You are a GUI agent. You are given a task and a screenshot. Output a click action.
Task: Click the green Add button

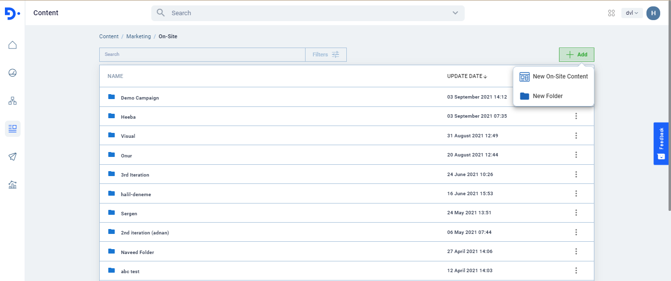[576, 54]
